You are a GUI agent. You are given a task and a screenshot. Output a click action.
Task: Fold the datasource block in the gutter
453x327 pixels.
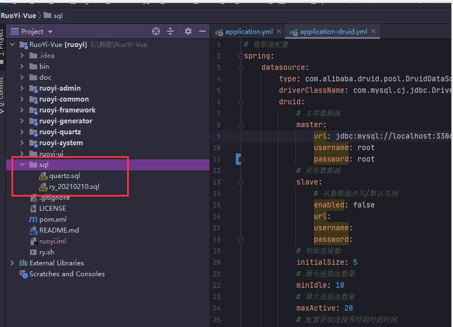tap(241, 68)
